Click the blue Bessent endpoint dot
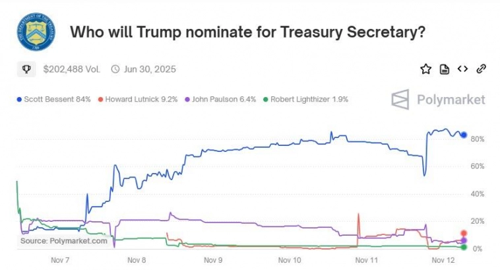 pos(464,135)
